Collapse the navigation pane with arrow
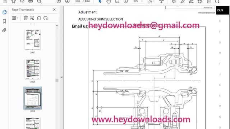This screenshot has height=129, width=230. (x=62, y=77)
